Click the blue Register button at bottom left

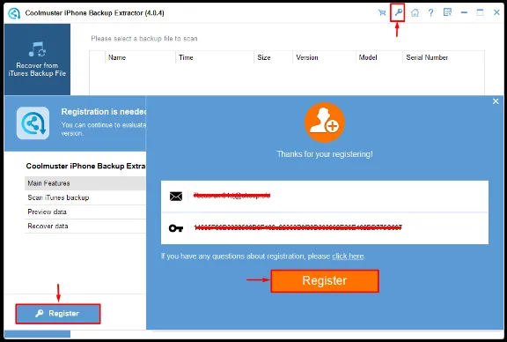(x=58, y=314)
